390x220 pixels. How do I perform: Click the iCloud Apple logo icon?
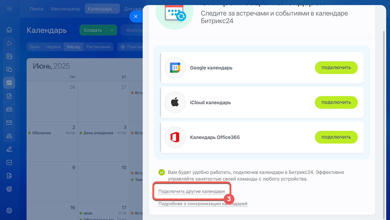(175, 102)
